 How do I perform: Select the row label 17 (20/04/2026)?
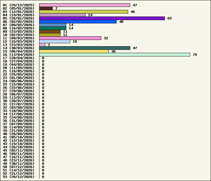(x=19, y=58)
